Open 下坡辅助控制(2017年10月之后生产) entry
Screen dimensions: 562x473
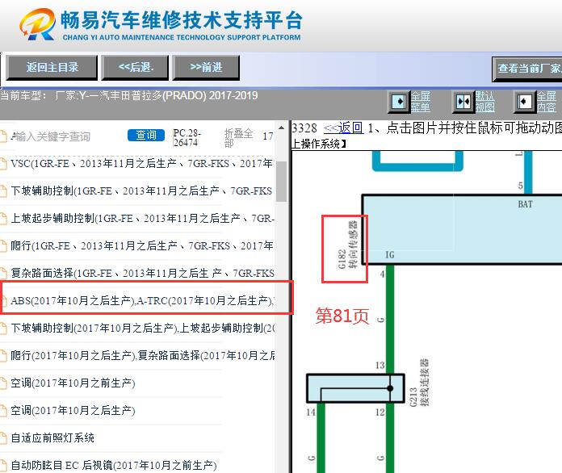point(142,328)
